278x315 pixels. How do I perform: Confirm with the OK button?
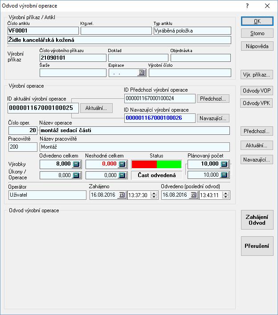[x=257, y=21]
